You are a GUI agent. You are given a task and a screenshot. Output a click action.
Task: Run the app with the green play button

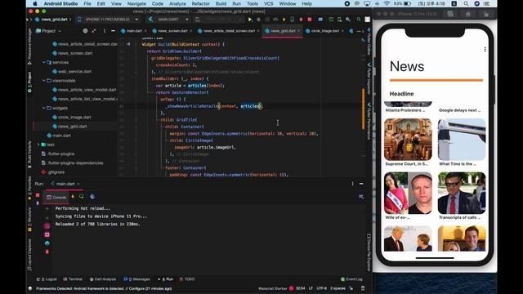(x=250, y=20)
